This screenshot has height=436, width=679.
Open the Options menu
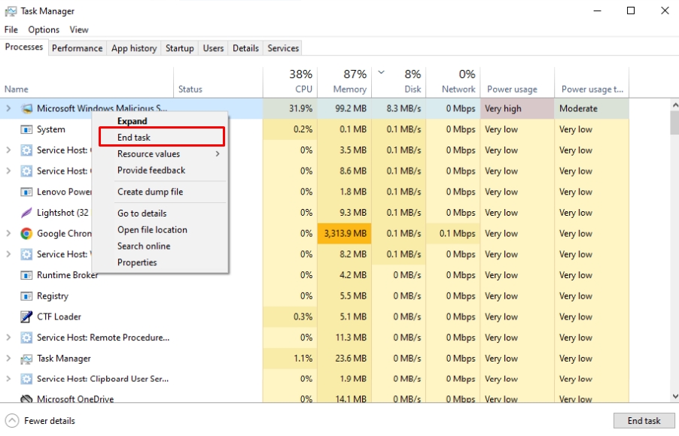44,30
